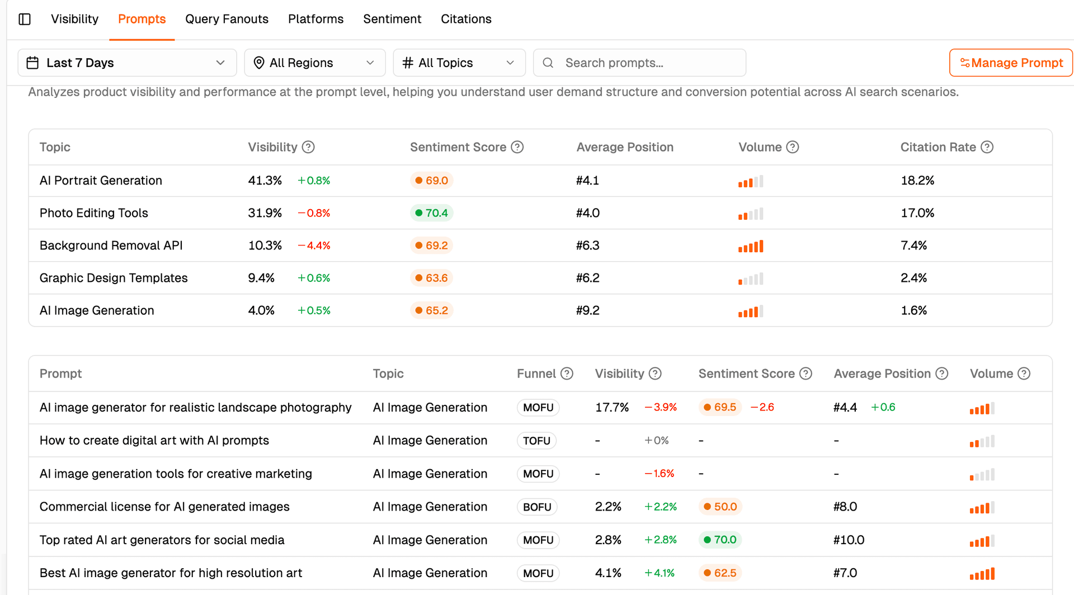The image size is (1074, 595).
Task: Click the location pin icon in regions filter
Action: pyautogui.click(x=258, y=63)
